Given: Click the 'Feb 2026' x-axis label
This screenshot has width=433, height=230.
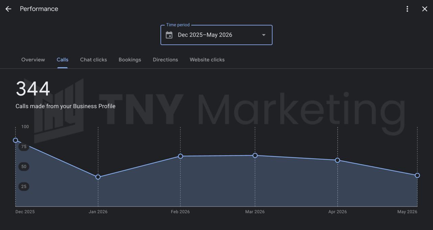Looking at the screenshot, I should click(x=180, y=212).
